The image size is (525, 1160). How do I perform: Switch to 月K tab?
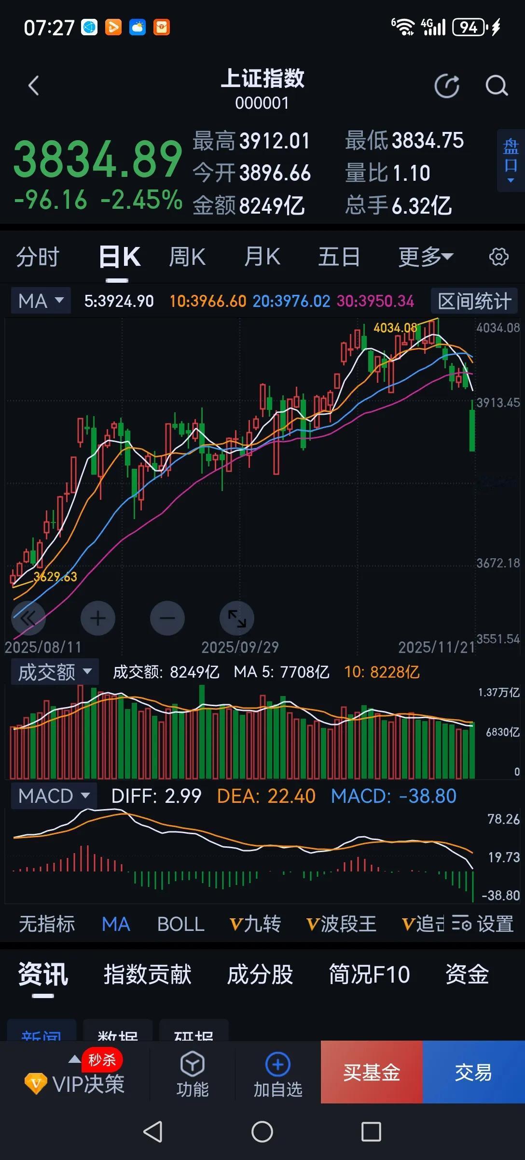[262, 257]
